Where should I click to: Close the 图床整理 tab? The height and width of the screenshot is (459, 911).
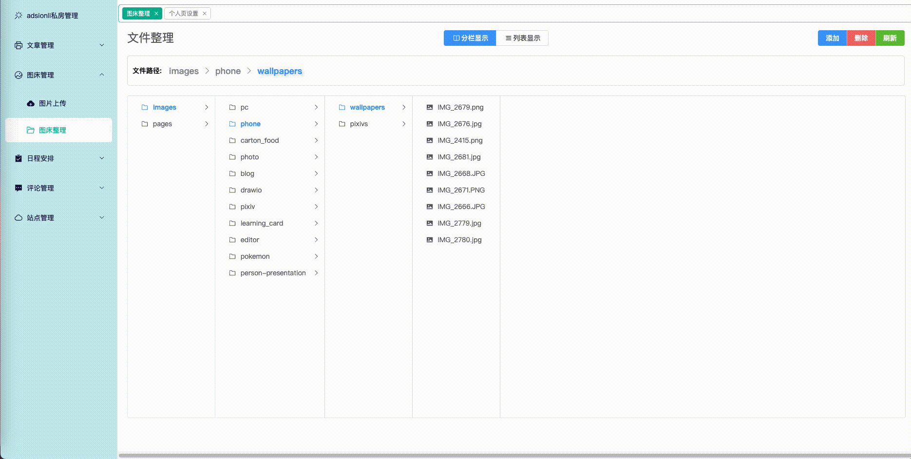pyautogui.click(x=156, y=13)
